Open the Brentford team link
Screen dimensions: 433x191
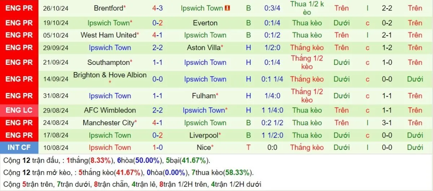pos(108,8)
